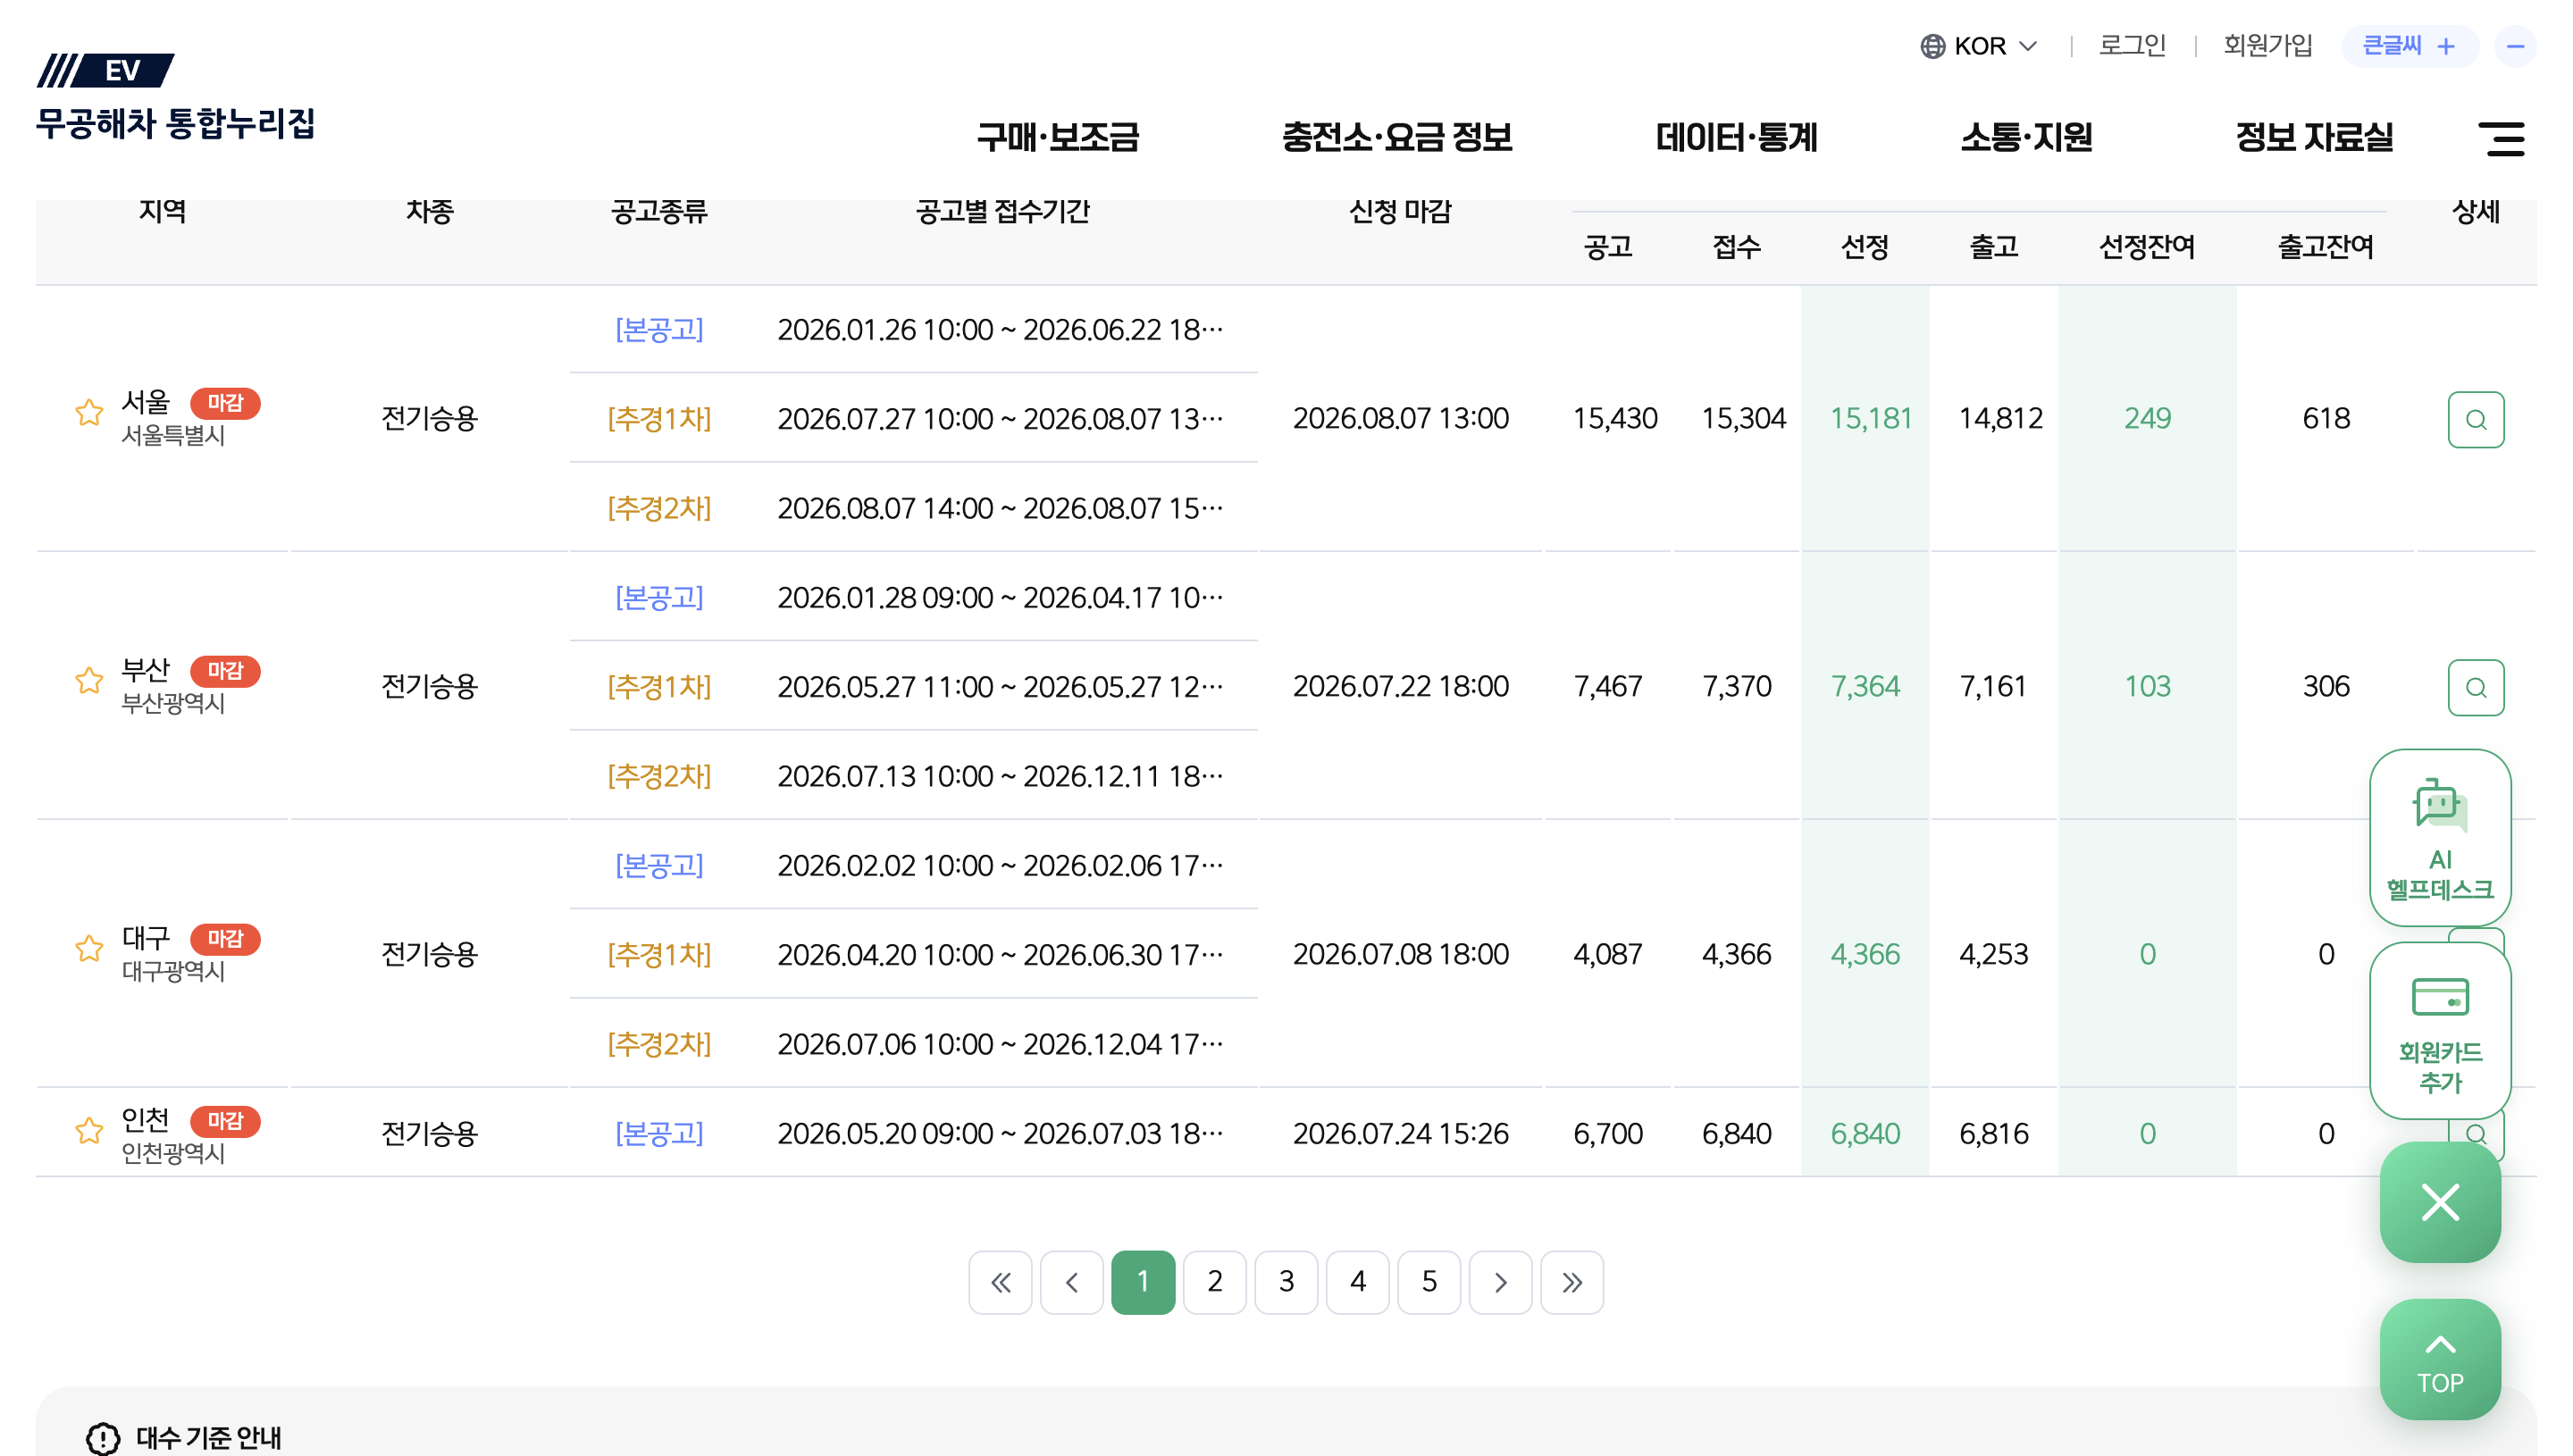Screen dimensions: 2573x1456
Task: Click 대구 [추경1차] announcement link
Action: [x=659, y=955]
